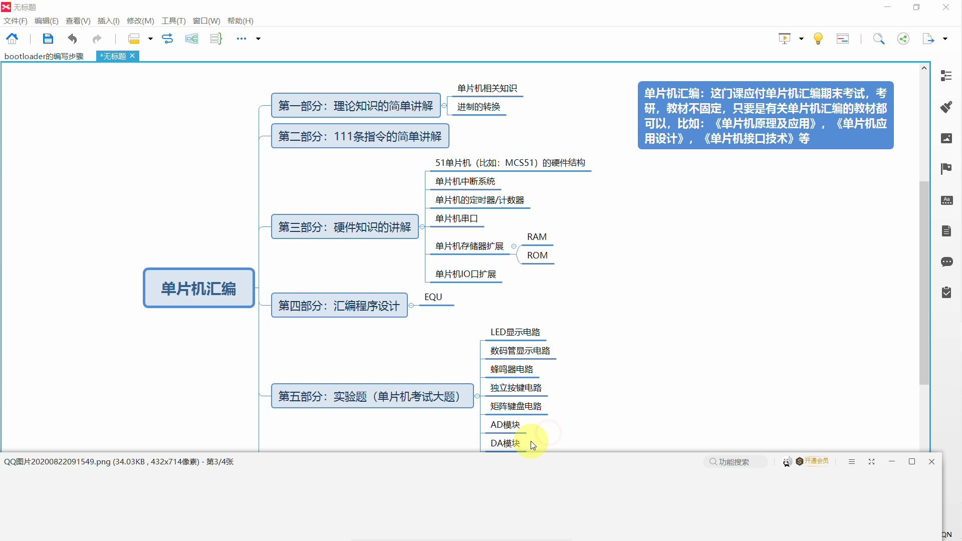Screen dimensions: 962x541
Task: Go to the XMind home screen icon
Action: point(12,39)
